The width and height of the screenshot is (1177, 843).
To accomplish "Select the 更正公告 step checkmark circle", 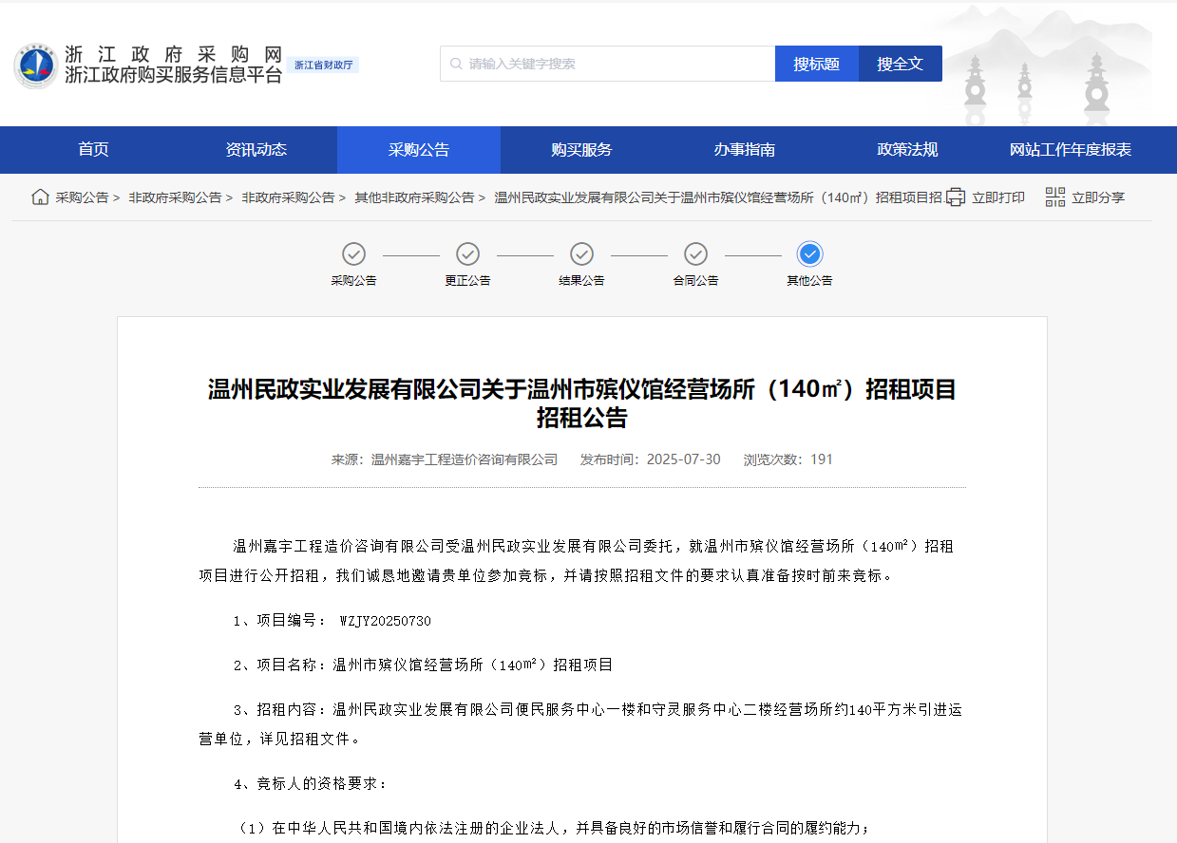I will pos(467,253).
